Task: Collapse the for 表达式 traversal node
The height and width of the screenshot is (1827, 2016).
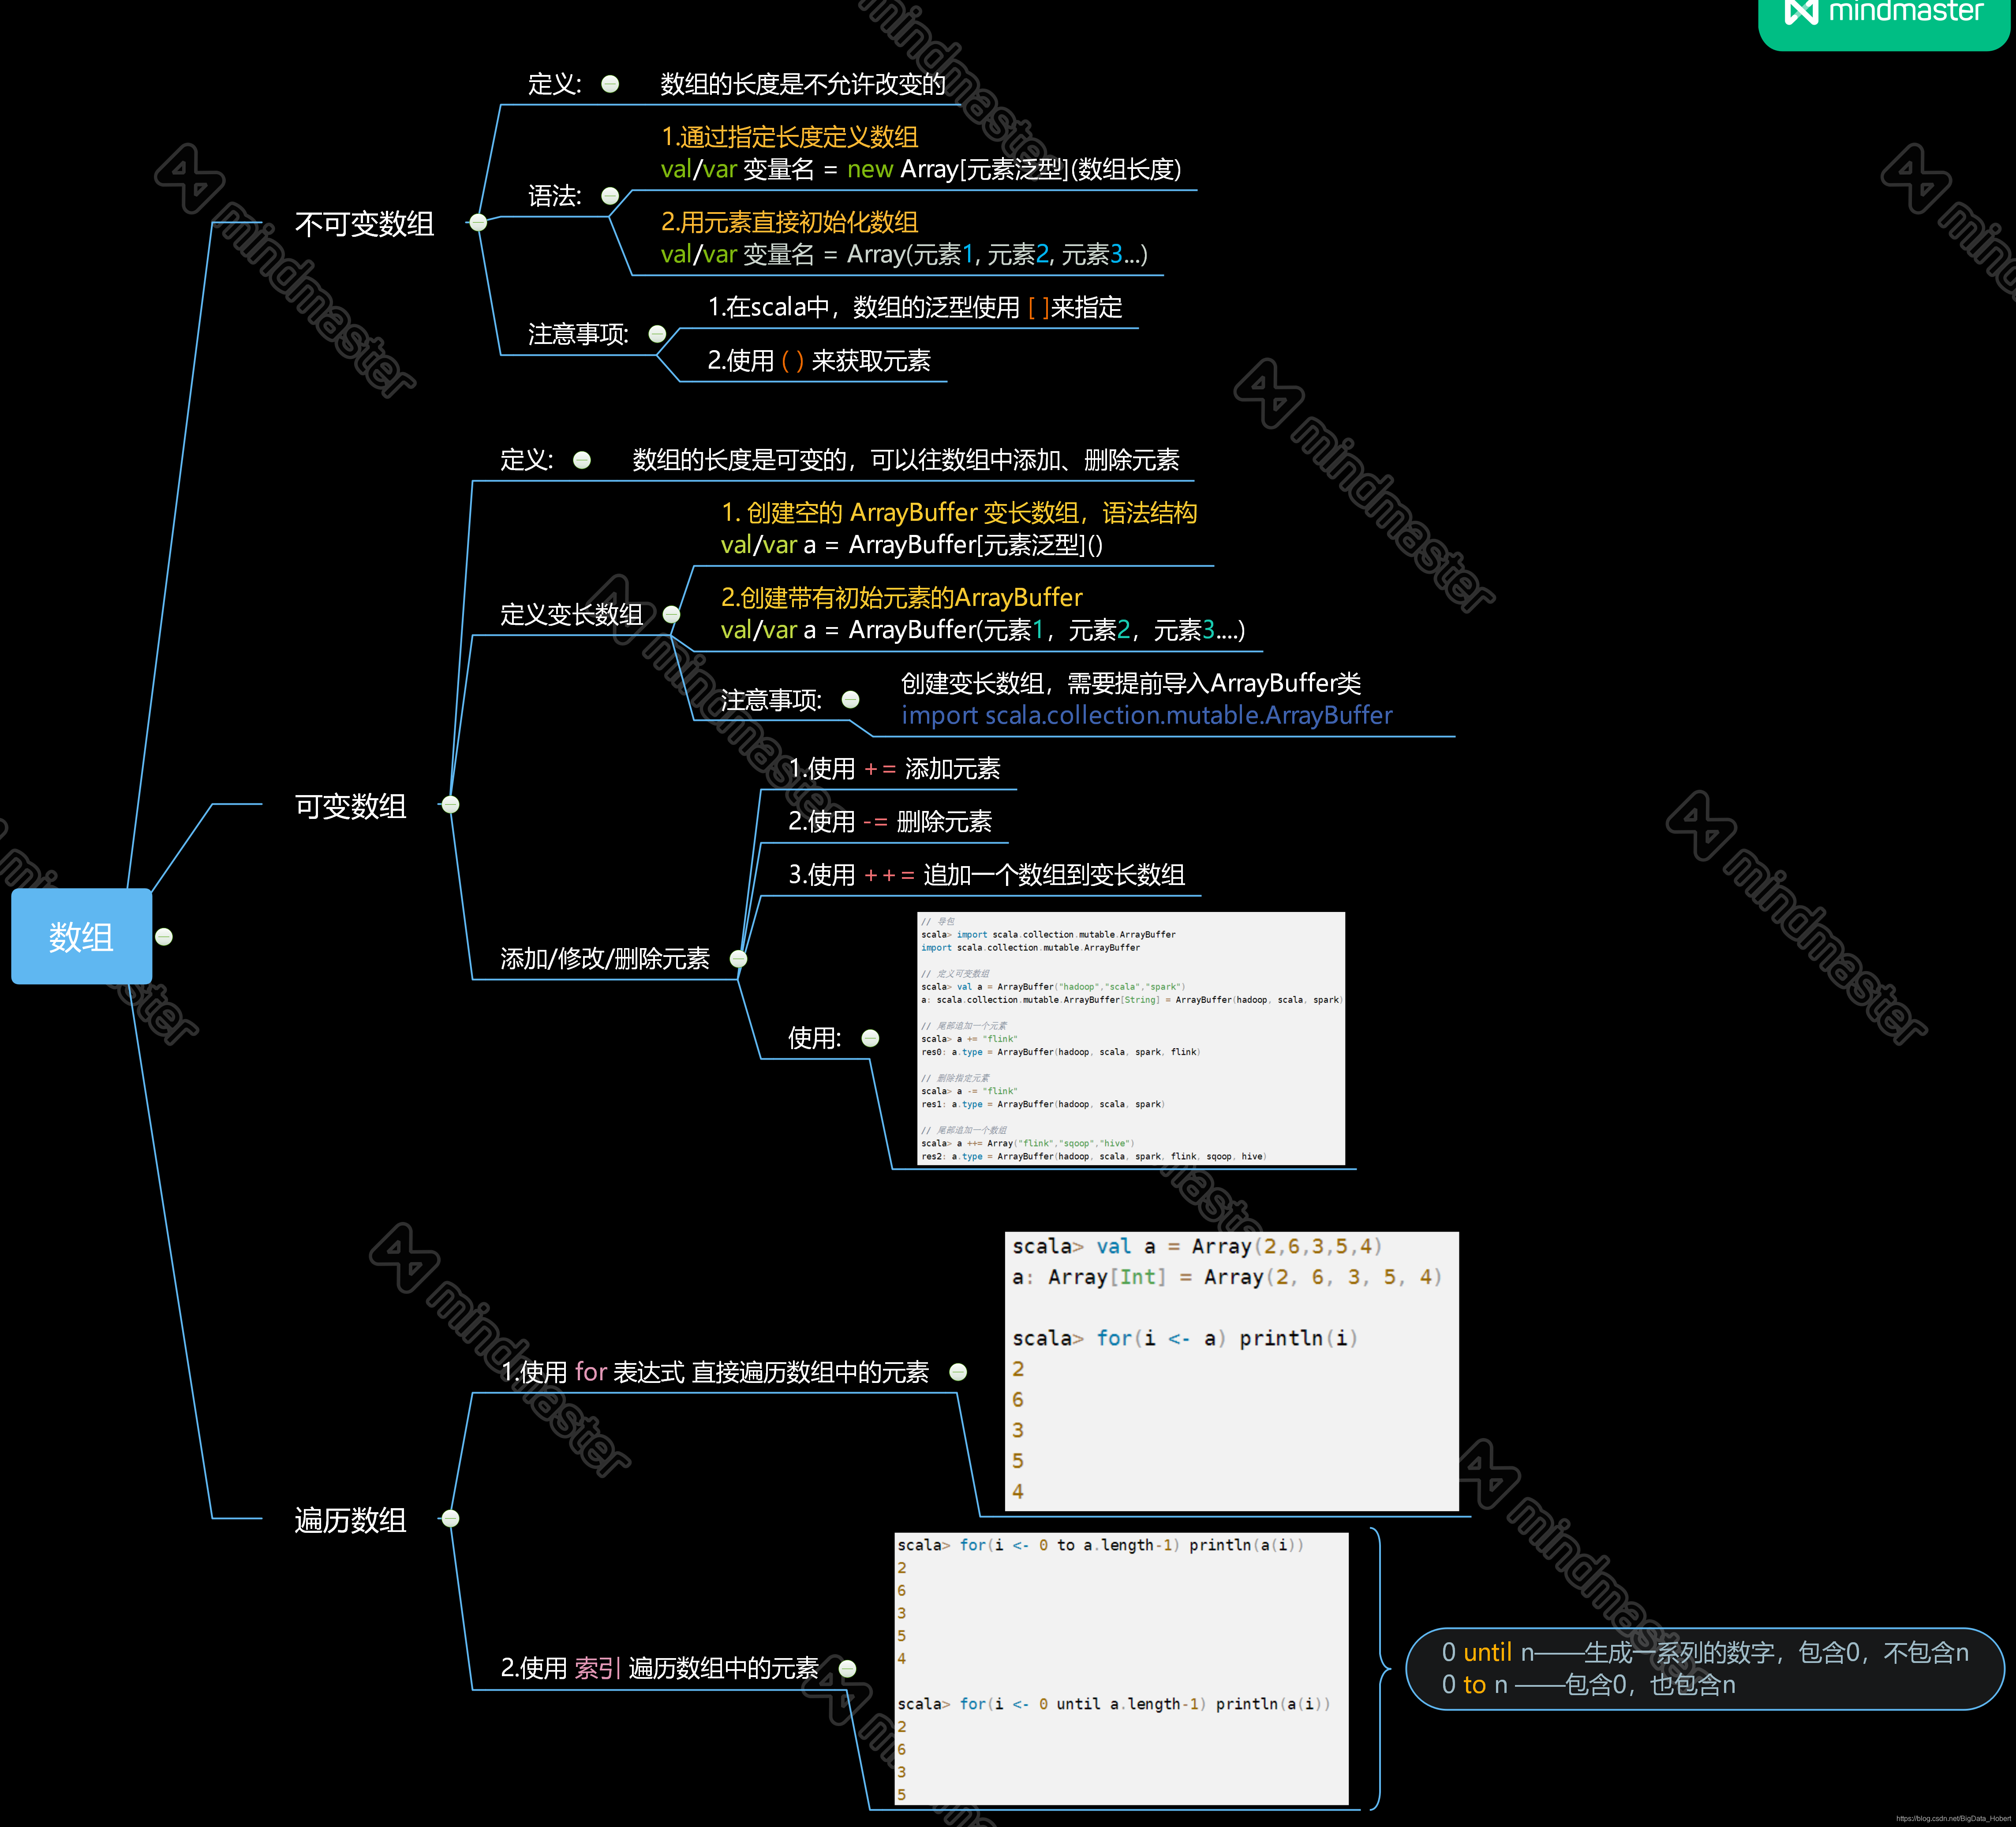Action: 958,1372
